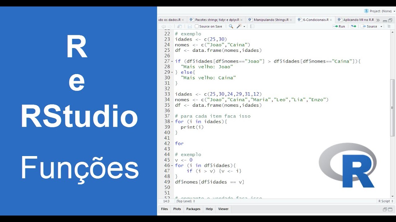Maximize the source editor pane
This screenshot has width=396, height=222.
coord(390,20)
